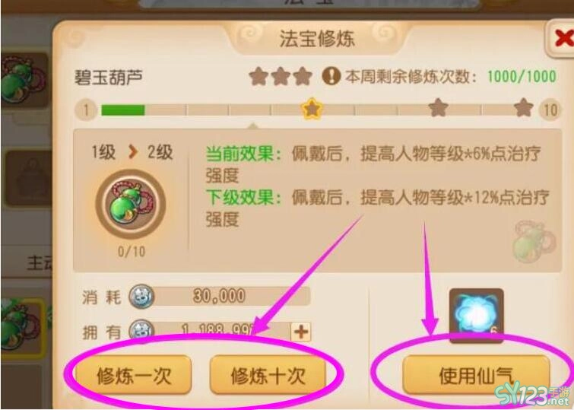Click the 修炼一次 button
The height and width of the screenshot is (410, 574).
[134, 375]
